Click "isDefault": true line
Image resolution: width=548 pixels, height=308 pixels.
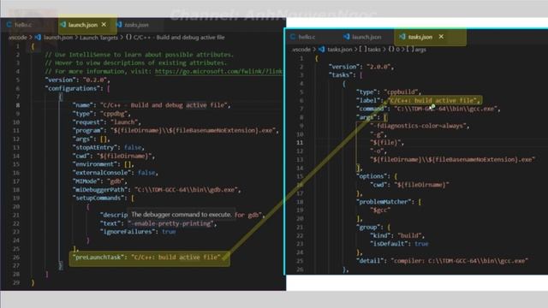399,244
